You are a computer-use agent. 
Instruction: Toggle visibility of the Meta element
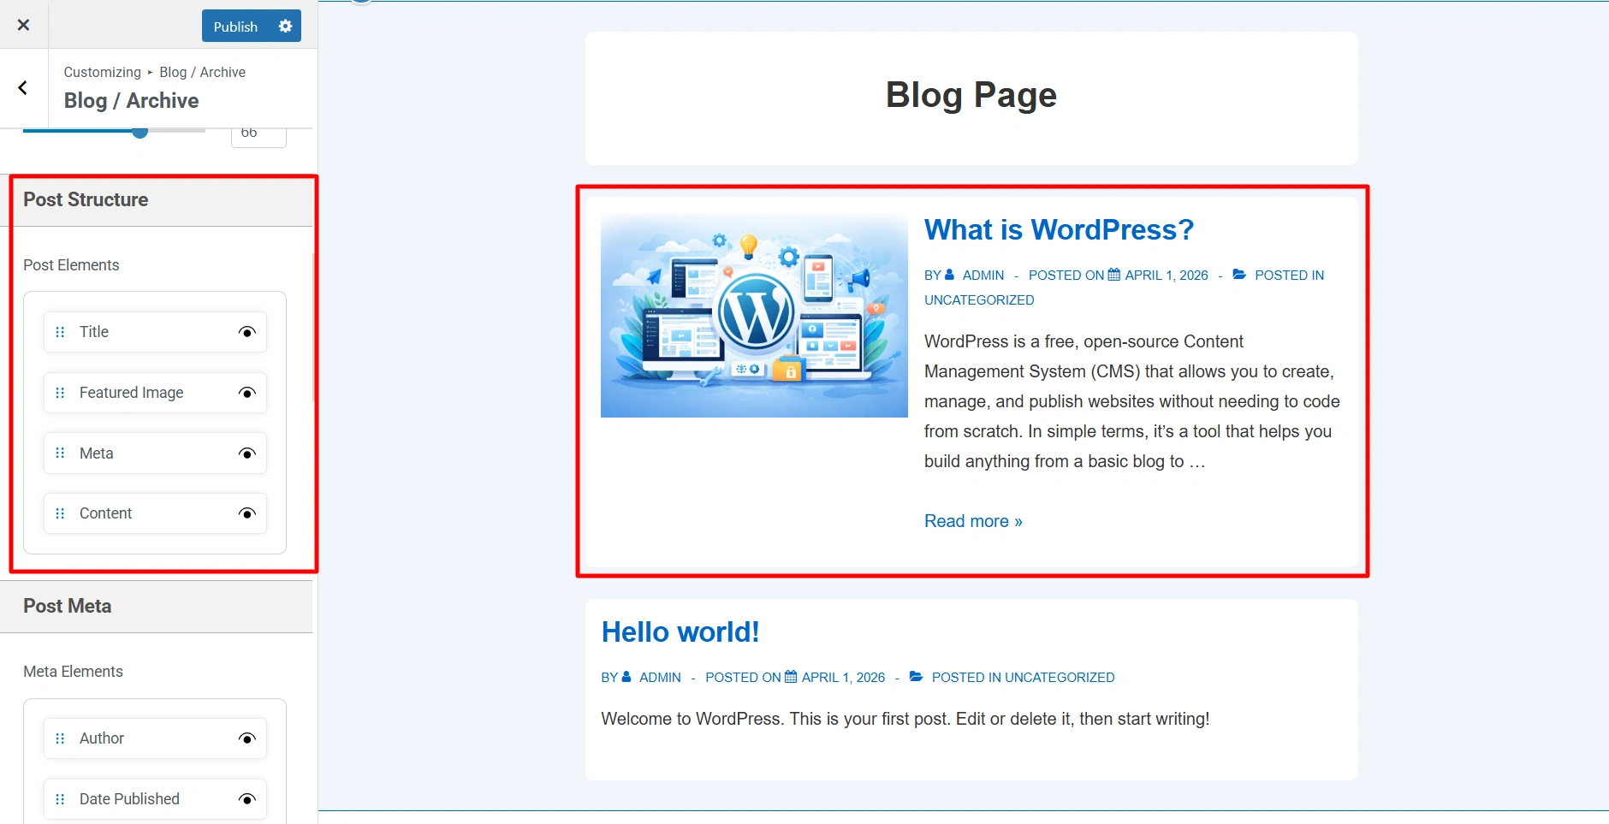tap(247, 453)
